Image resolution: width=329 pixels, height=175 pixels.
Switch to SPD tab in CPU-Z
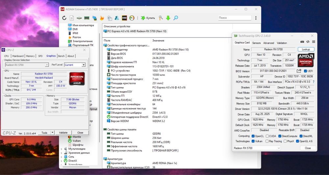[40, 56]
